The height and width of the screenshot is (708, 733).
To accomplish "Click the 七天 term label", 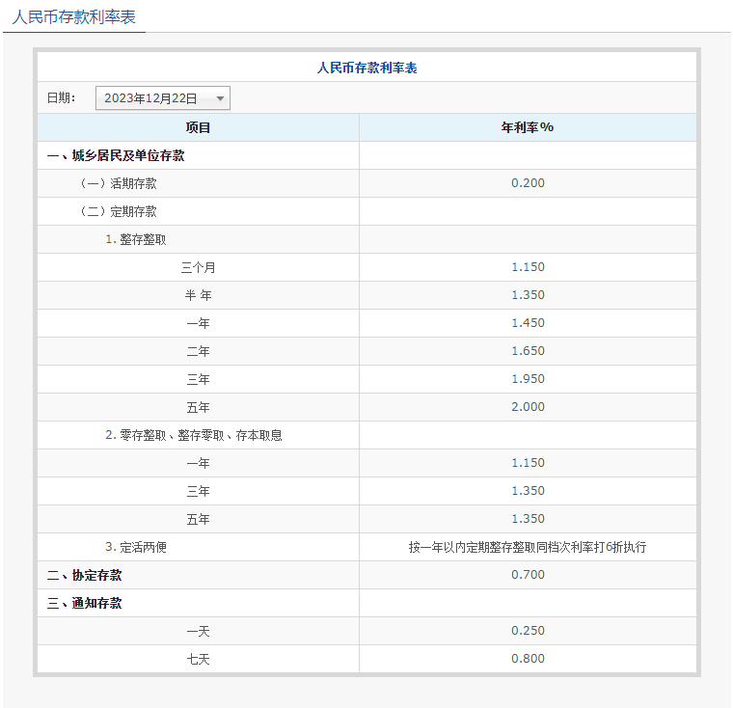I will (199, 660).
